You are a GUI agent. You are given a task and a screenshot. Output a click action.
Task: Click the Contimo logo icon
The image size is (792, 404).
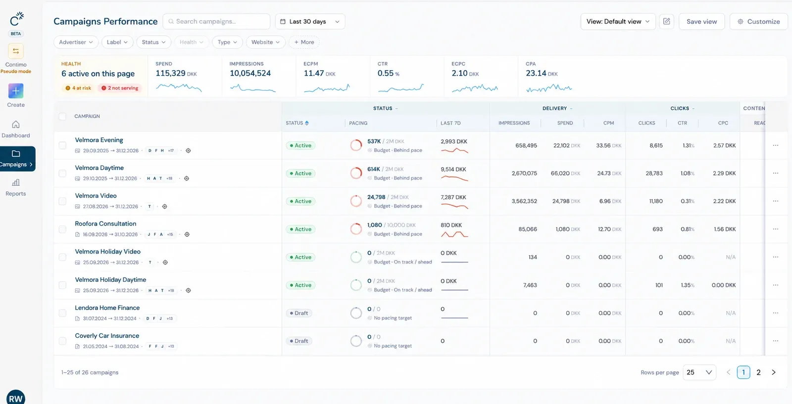tap(16, 19)
